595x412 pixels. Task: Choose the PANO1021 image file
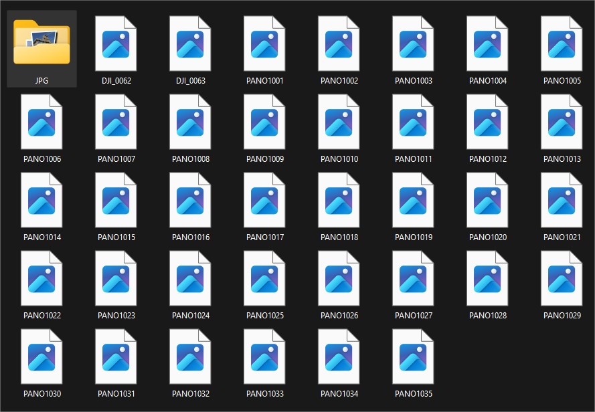562,200
